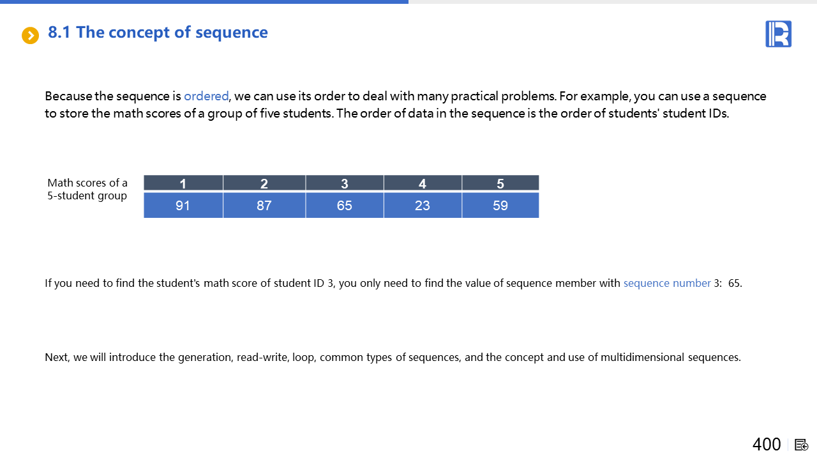This screenshot has height=460, width=817.
Task: Click the blue word "ordered"
Action: click(206, 96)
